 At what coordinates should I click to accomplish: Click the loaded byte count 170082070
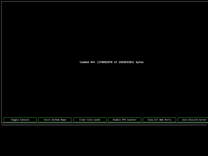(105, 62)
